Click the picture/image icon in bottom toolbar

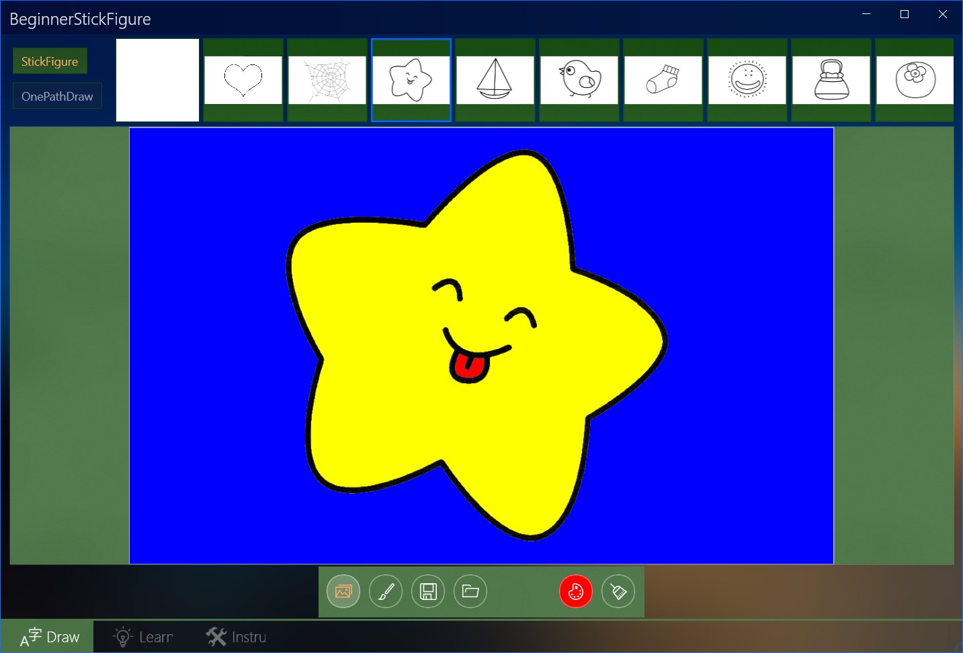[x=343, y=591]
